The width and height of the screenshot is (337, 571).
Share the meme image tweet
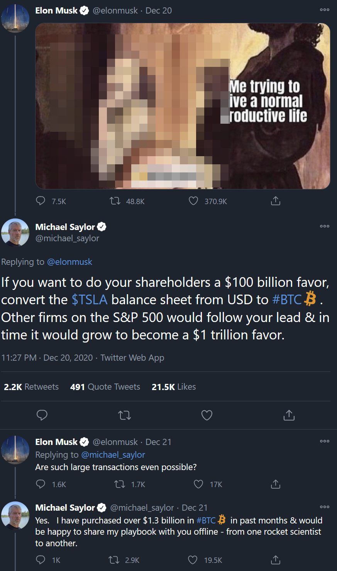275,201
